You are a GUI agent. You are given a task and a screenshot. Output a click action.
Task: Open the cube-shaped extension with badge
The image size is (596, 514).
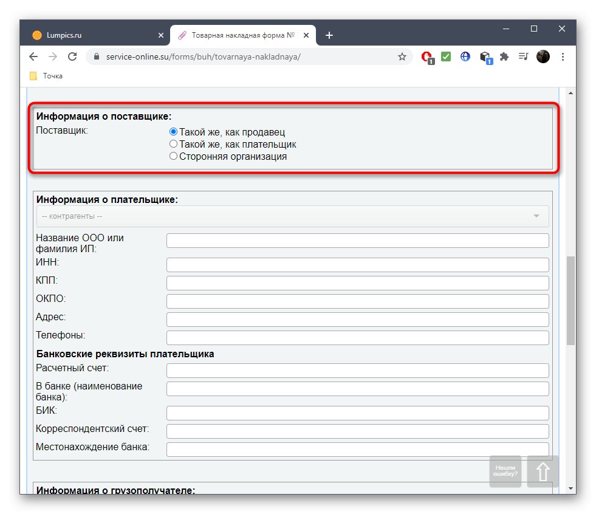[484, 56]
